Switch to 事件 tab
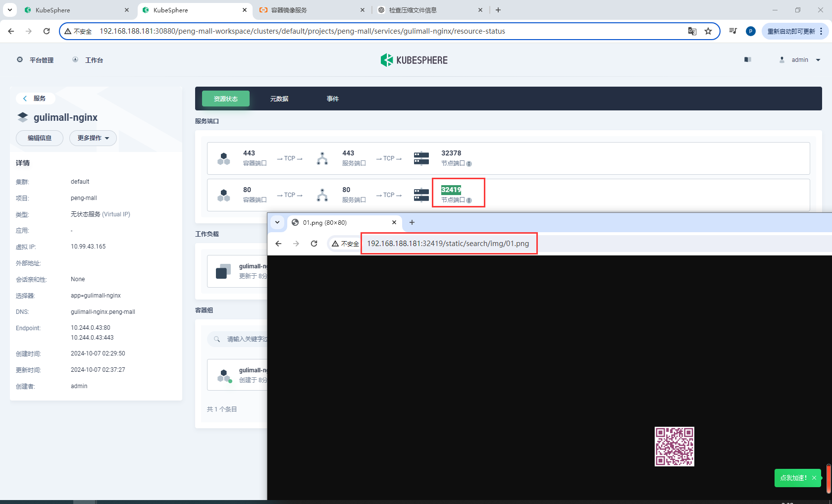The height and width of the screenshot is (504, 832). (333, 99)
